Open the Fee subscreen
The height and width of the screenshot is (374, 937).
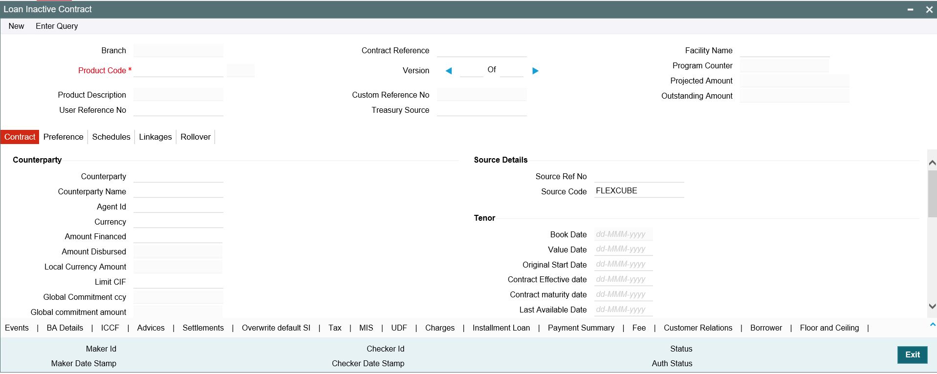(x=639, y=328)
